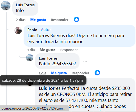Toggle Me gusta on Luis Torres Info comment
The height and width of the screenshot is (112, 136).
38,20
